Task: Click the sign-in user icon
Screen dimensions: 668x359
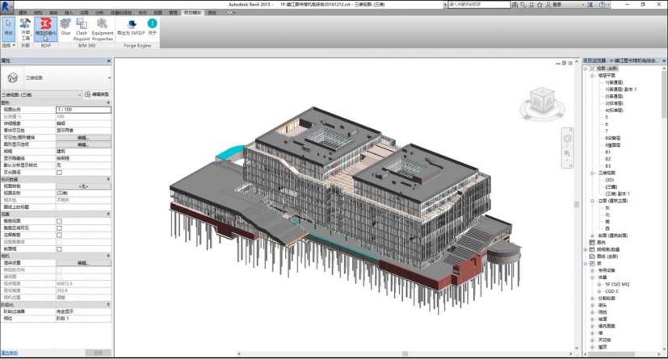Action: (x=548, y=4)
